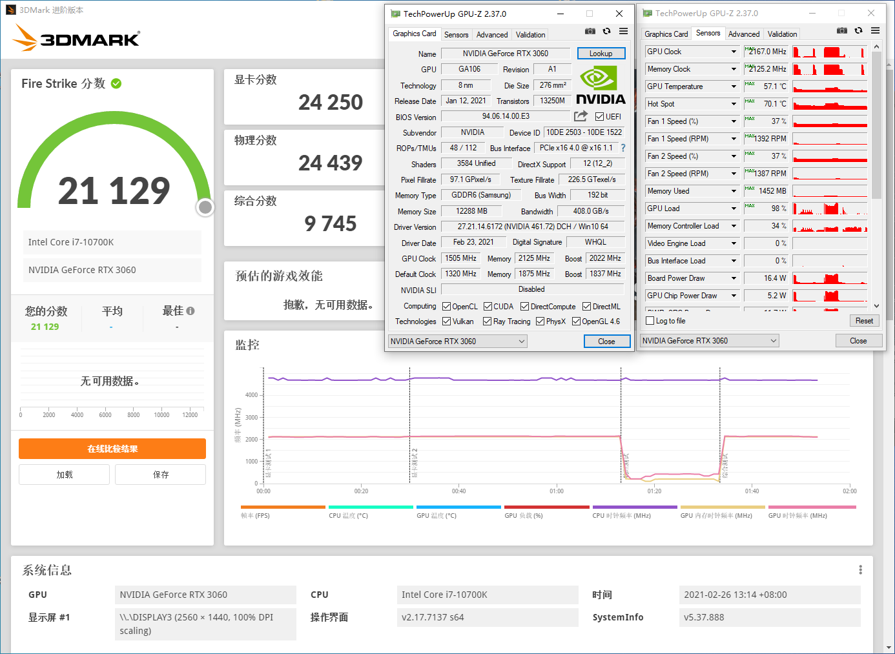
Task: Open hamburger menu in GPU-Z Graphics Card window
Action: [623, 31]
